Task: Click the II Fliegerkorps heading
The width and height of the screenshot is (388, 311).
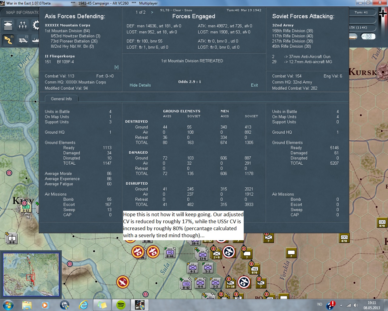Action: [60, 56]
